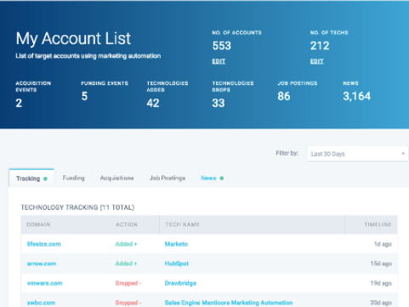This screenshot has width=409, height=307.
Task: Open the News tab
Action: click(208, 178)
